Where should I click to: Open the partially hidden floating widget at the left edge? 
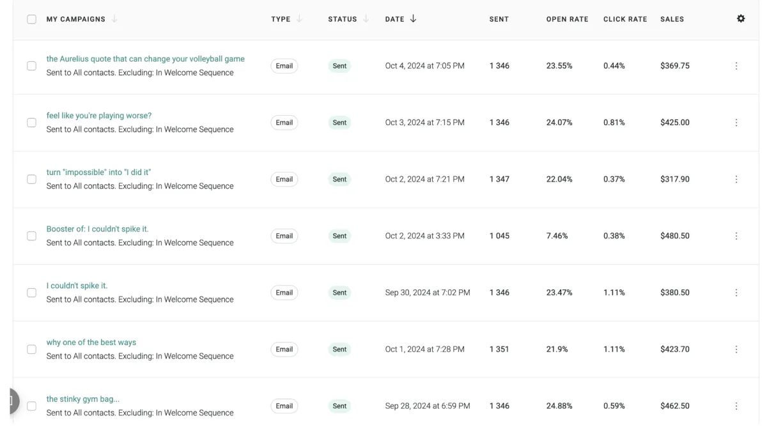point(12,401)
